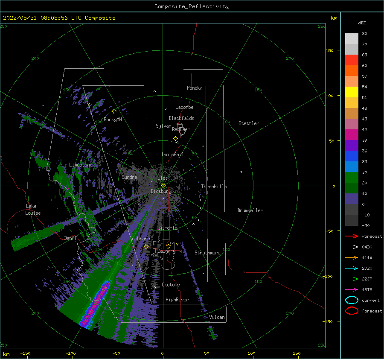Click the RockyMH label

pos(113,120)
